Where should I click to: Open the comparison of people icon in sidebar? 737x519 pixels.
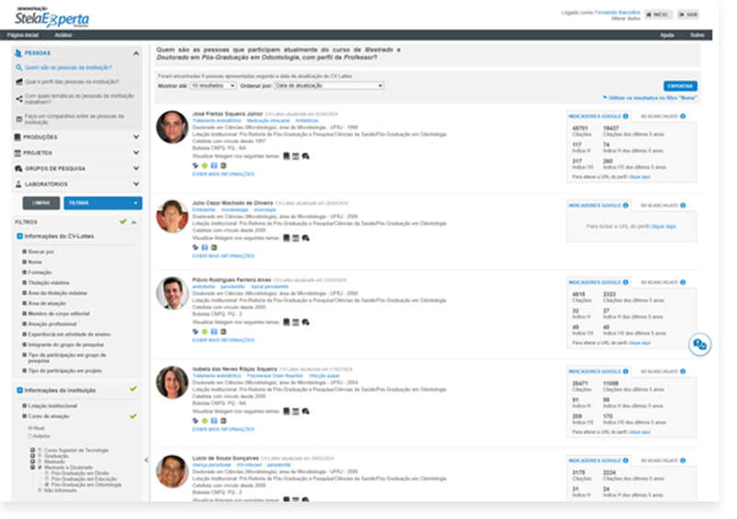point(19,119)
